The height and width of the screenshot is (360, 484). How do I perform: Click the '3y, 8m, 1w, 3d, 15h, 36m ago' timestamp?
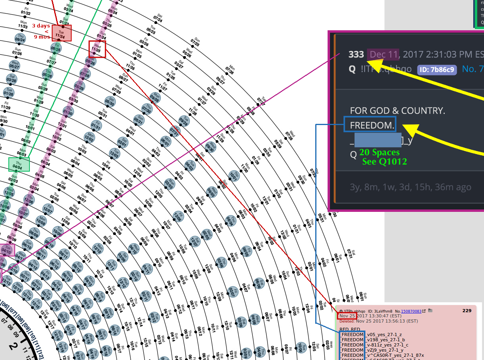(x=410, y=187)
